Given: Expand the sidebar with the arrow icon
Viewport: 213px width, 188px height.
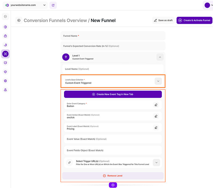Looking at the screenshot, I should pos(5,17).
